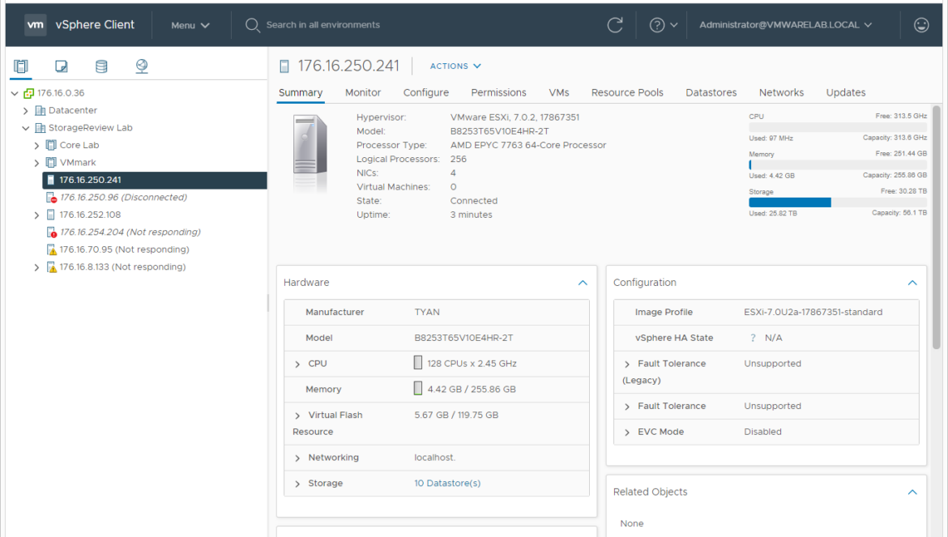Screen dimensions: 948x537
Task: Open the 10 Datastore(s) link
Action: tap(447, 484)
